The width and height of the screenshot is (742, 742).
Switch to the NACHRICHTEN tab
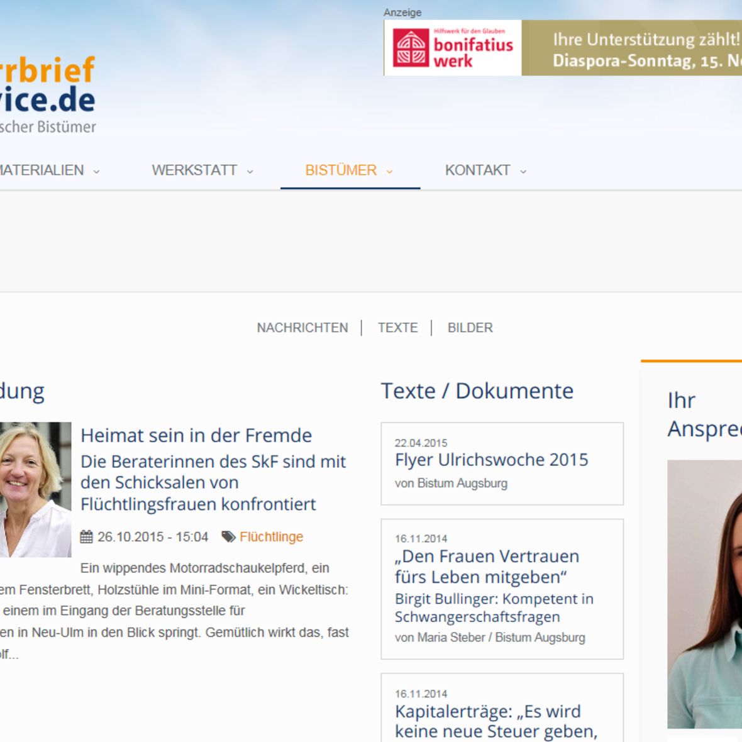click(x=302, y=328)
